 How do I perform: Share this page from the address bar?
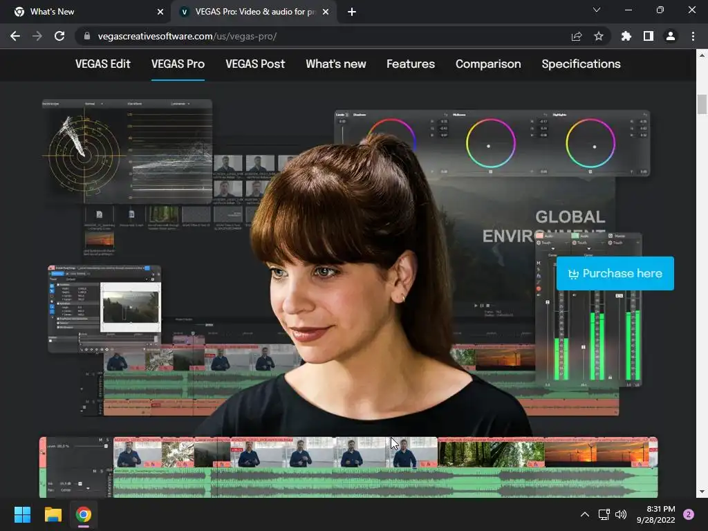[576, 36]
